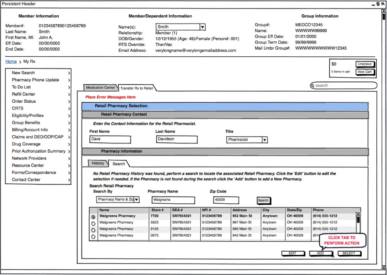Expand the CRTS arrow
Viewport: 387px width, 275px height.
69,109
